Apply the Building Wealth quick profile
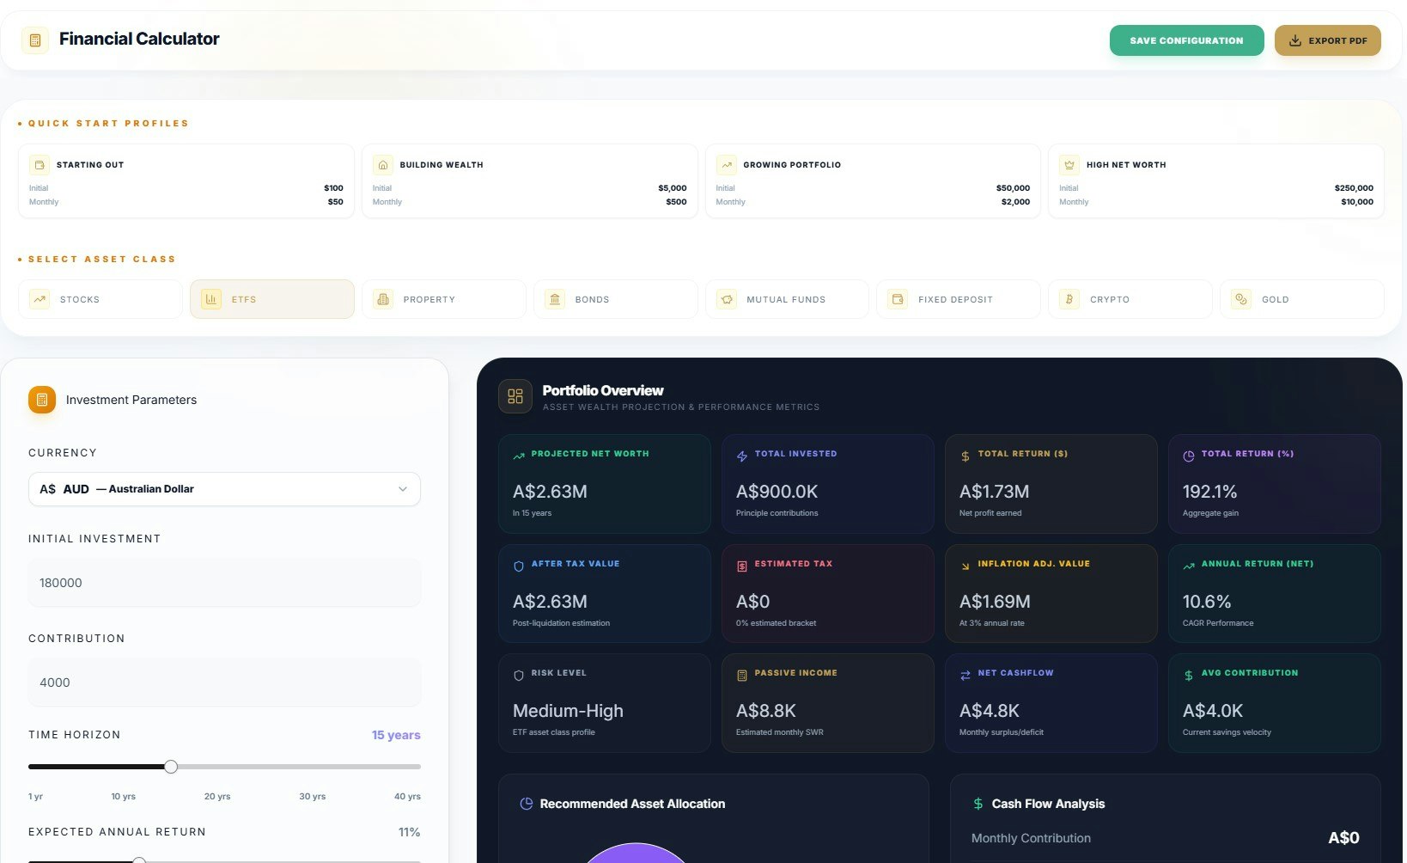This screenshot has height=863, width=1407. click(x=530, y=181)
